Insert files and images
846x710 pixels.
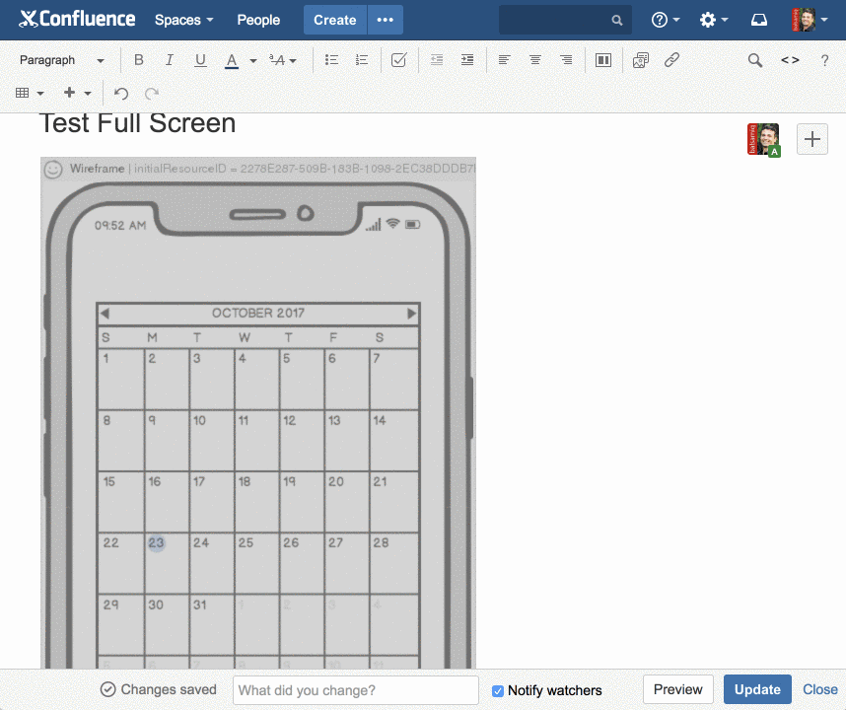[641, 60]
